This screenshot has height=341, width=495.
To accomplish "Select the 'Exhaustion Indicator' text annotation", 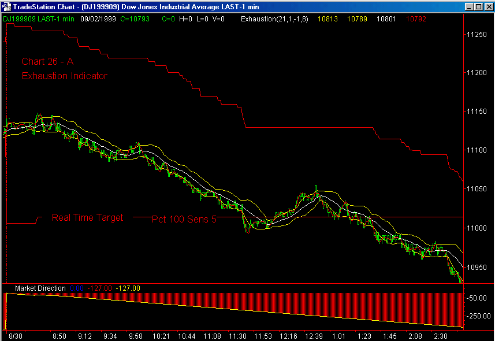I will click(64, 76).
